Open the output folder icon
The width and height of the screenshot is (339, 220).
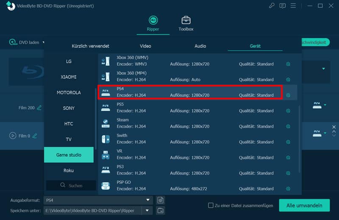[x=161, y=211]
